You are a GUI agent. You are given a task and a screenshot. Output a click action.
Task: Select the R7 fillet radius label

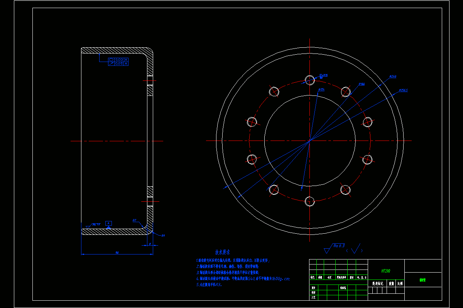[x=135, y=221]
